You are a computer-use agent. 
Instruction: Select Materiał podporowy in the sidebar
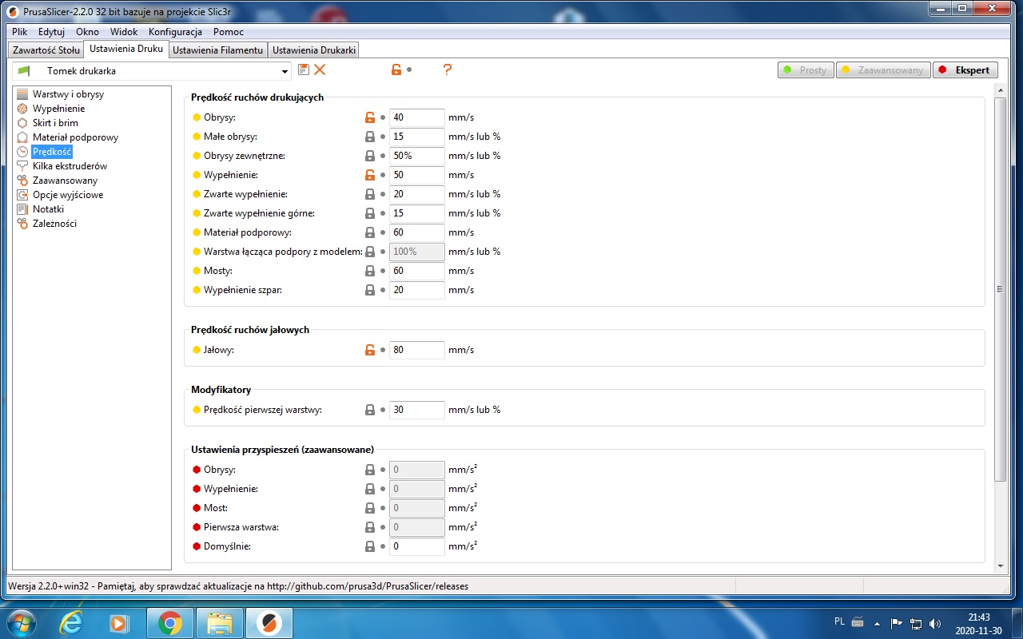point(75,137)
